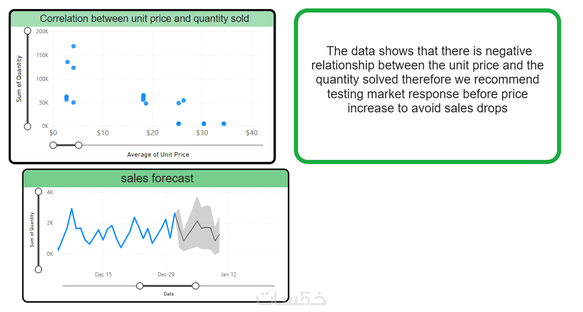Click left handle of the unit price zoom slider
This screenshot has width=583, height=312.
pos(53,145)
